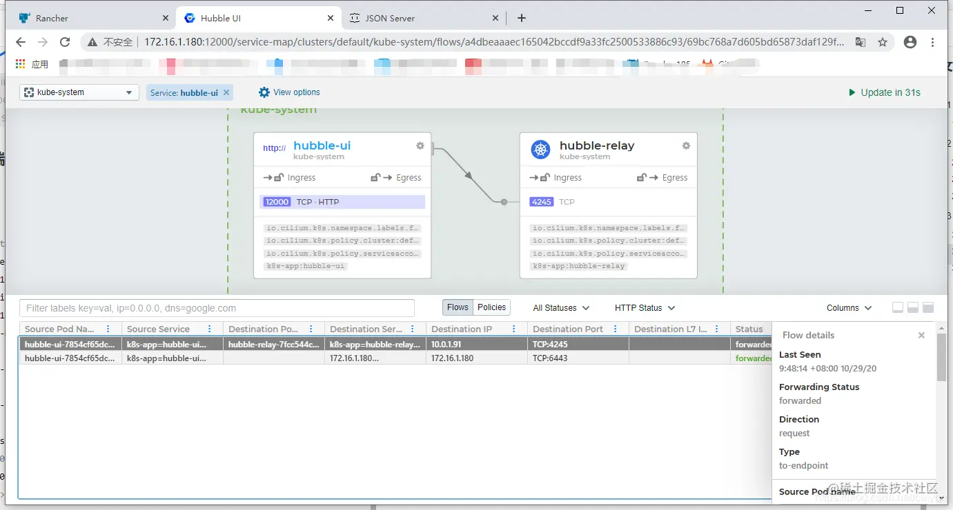
Task: Click the Kubernetes logo on hubble-relay card
Action: pyautogui.click(x=540, y=150)
